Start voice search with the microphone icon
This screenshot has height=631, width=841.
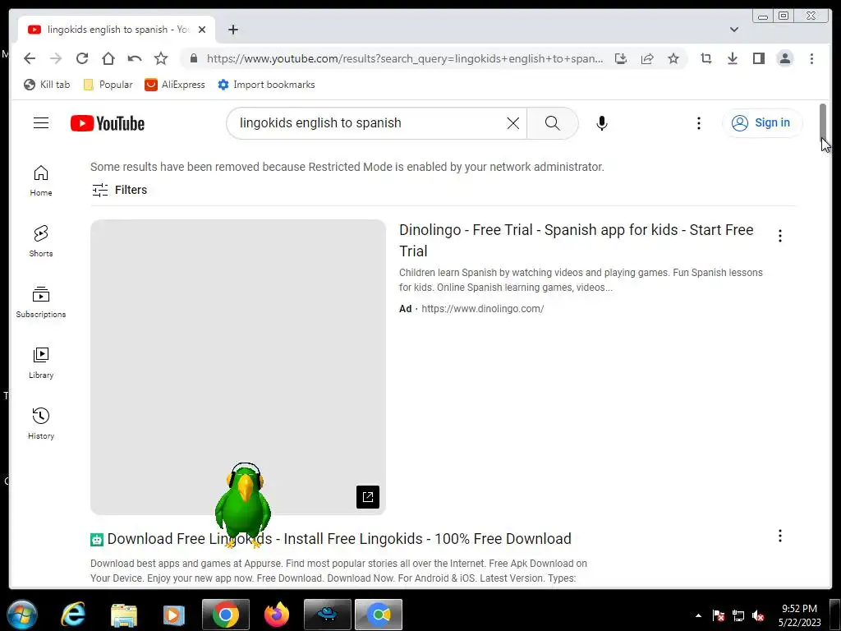click(x=602, y=123)
